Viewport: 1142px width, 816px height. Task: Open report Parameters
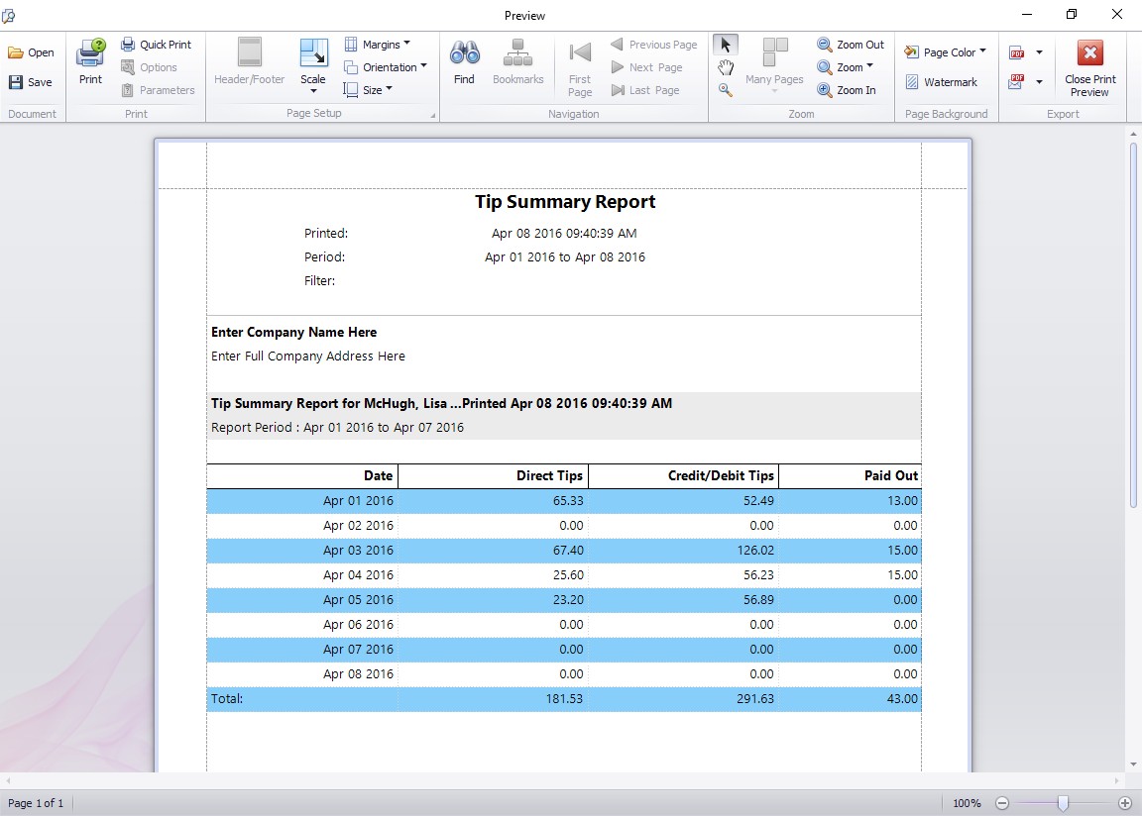point(158,90)
